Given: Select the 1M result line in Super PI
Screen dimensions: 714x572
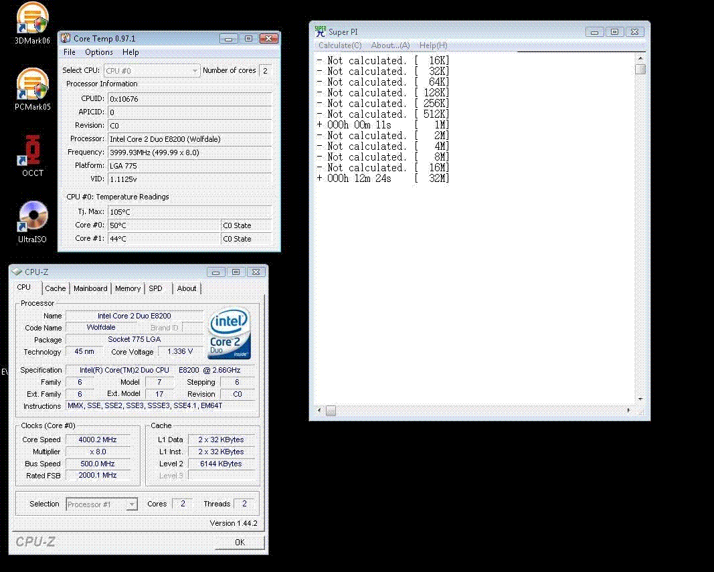Looking at the screenshot, I should (x=383, y=125).
